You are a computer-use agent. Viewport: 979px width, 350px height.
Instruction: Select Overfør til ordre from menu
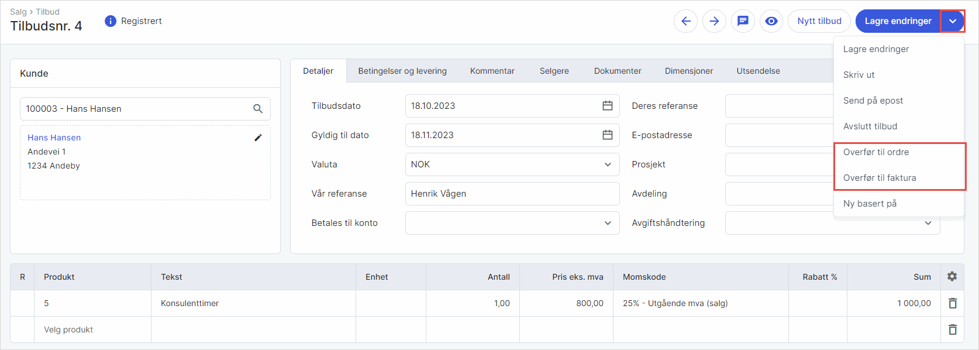tap(876, 152)
